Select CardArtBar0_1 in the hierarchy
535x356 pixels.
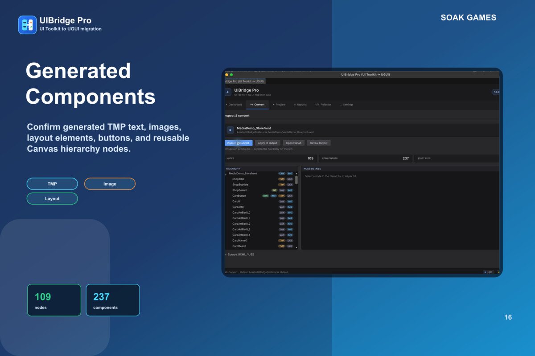(x=241, y=218)
